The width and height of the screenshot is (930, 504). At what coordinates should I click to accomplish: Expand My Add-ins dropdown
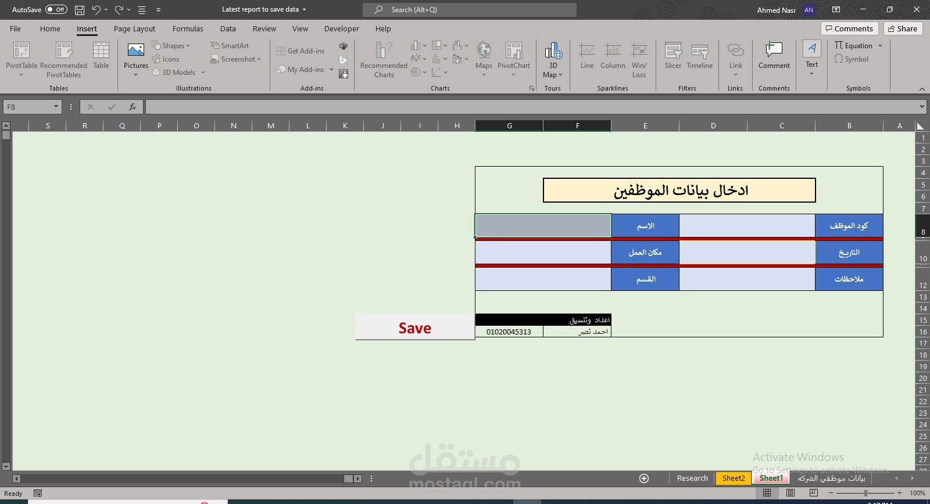point(331,70)
